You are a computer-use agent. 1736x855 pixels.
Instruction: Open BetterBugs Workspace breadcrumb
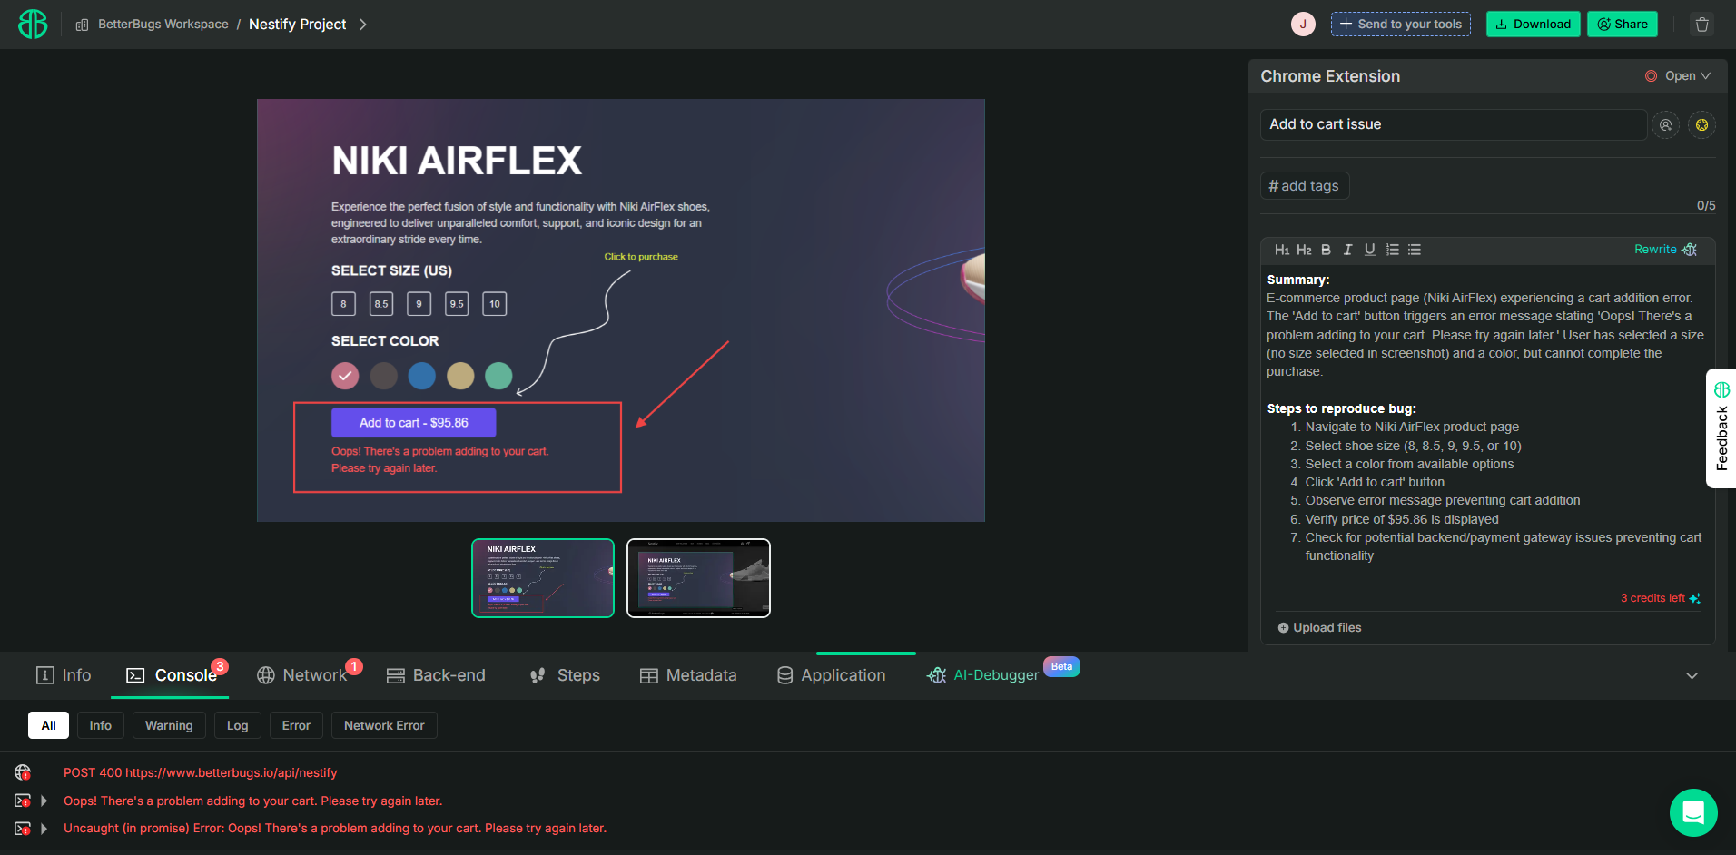pyautogui.click(x=153, y=25)
